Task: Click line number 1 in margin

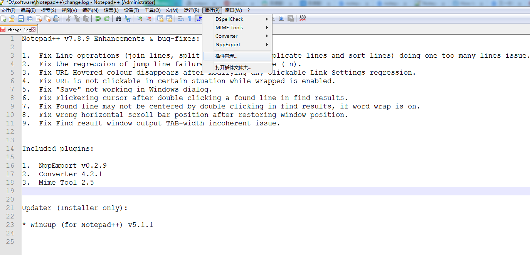Action: (12, 38)
